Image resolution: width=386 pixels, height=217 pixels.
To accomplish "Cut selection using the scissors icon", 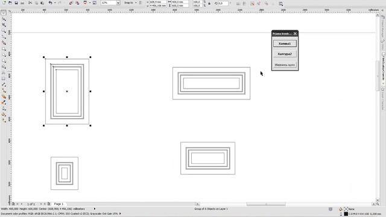I will (30, 2).
